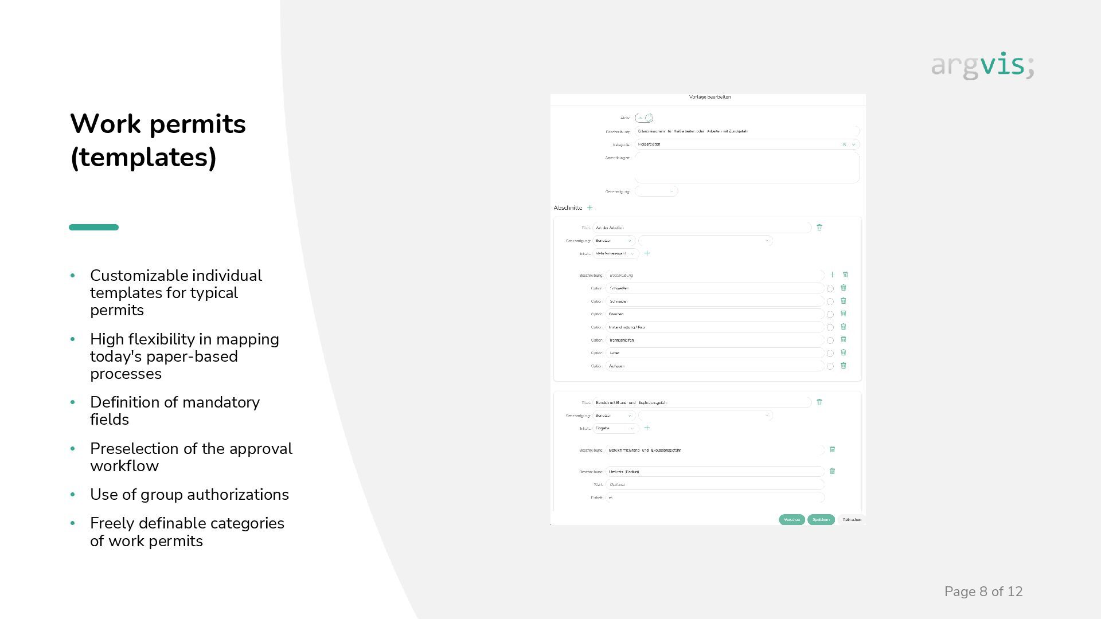Delete the 'Art der Arbeiten' section
This screenshot has width=1101, height=619.
click(819, 228)
